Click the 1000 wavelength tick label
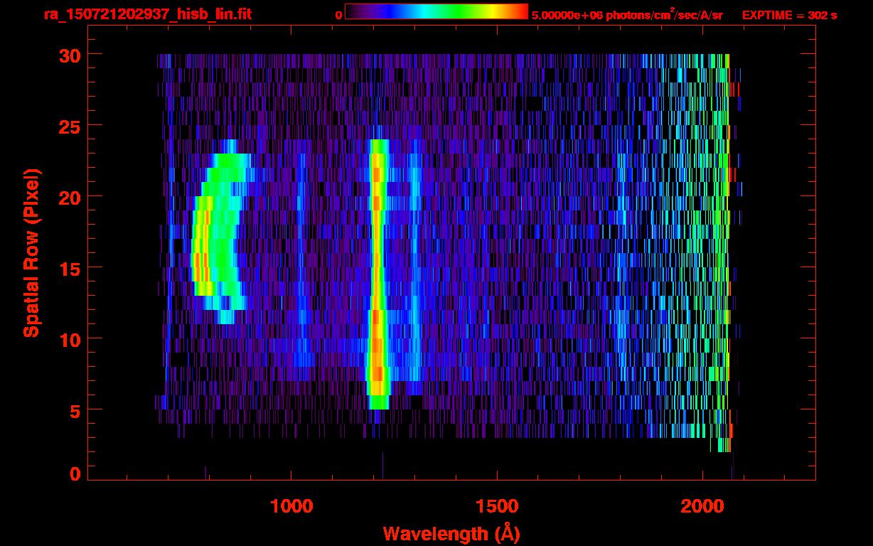Screen dimensions: 873x546 [292, 506]
